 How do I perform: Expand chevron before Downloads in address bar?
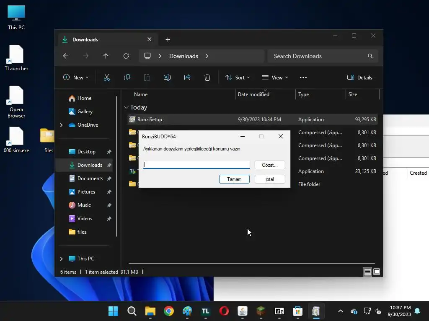click(x=160, y=56)
